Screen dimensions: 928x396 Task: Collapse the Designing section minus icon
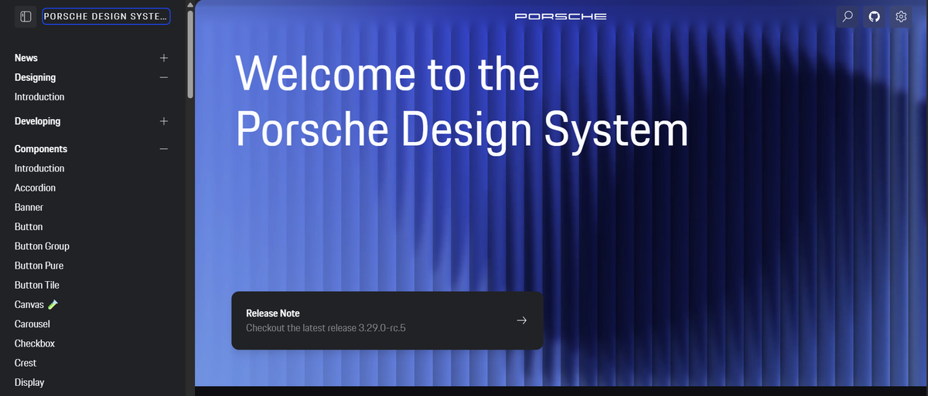[163, 77]
